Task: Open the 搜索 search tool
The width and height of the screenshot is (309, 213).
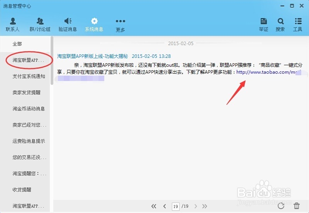Action: pyautogui.click(x=280, y=25)
